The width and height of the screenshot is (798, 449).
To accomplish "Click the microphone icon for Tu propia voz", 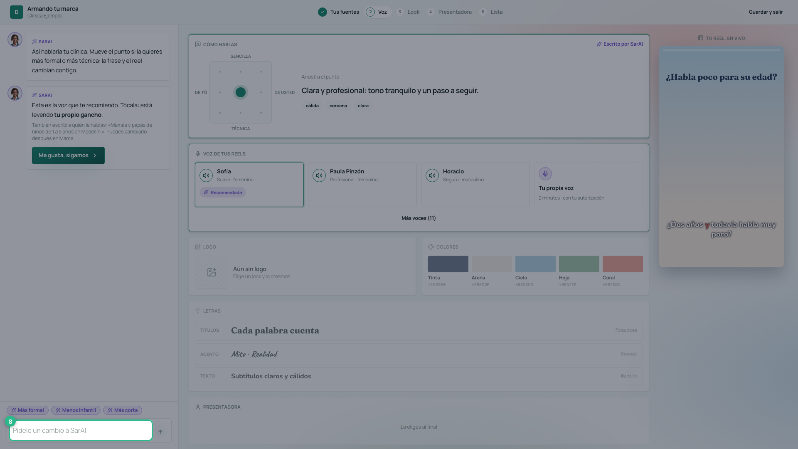I will [545, 174].
